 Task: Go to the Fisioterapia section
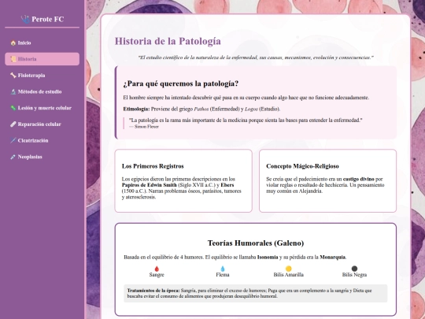click(x=42, y=76)
